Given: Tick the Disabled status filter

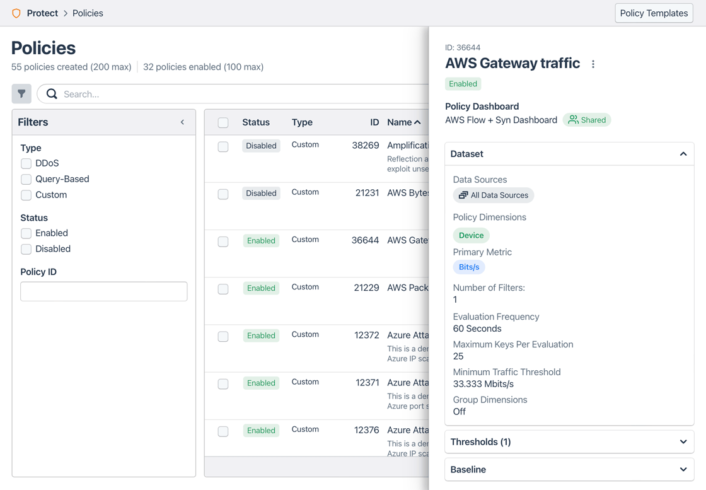Looking at the screenshot, I should (x=26, y=249).
